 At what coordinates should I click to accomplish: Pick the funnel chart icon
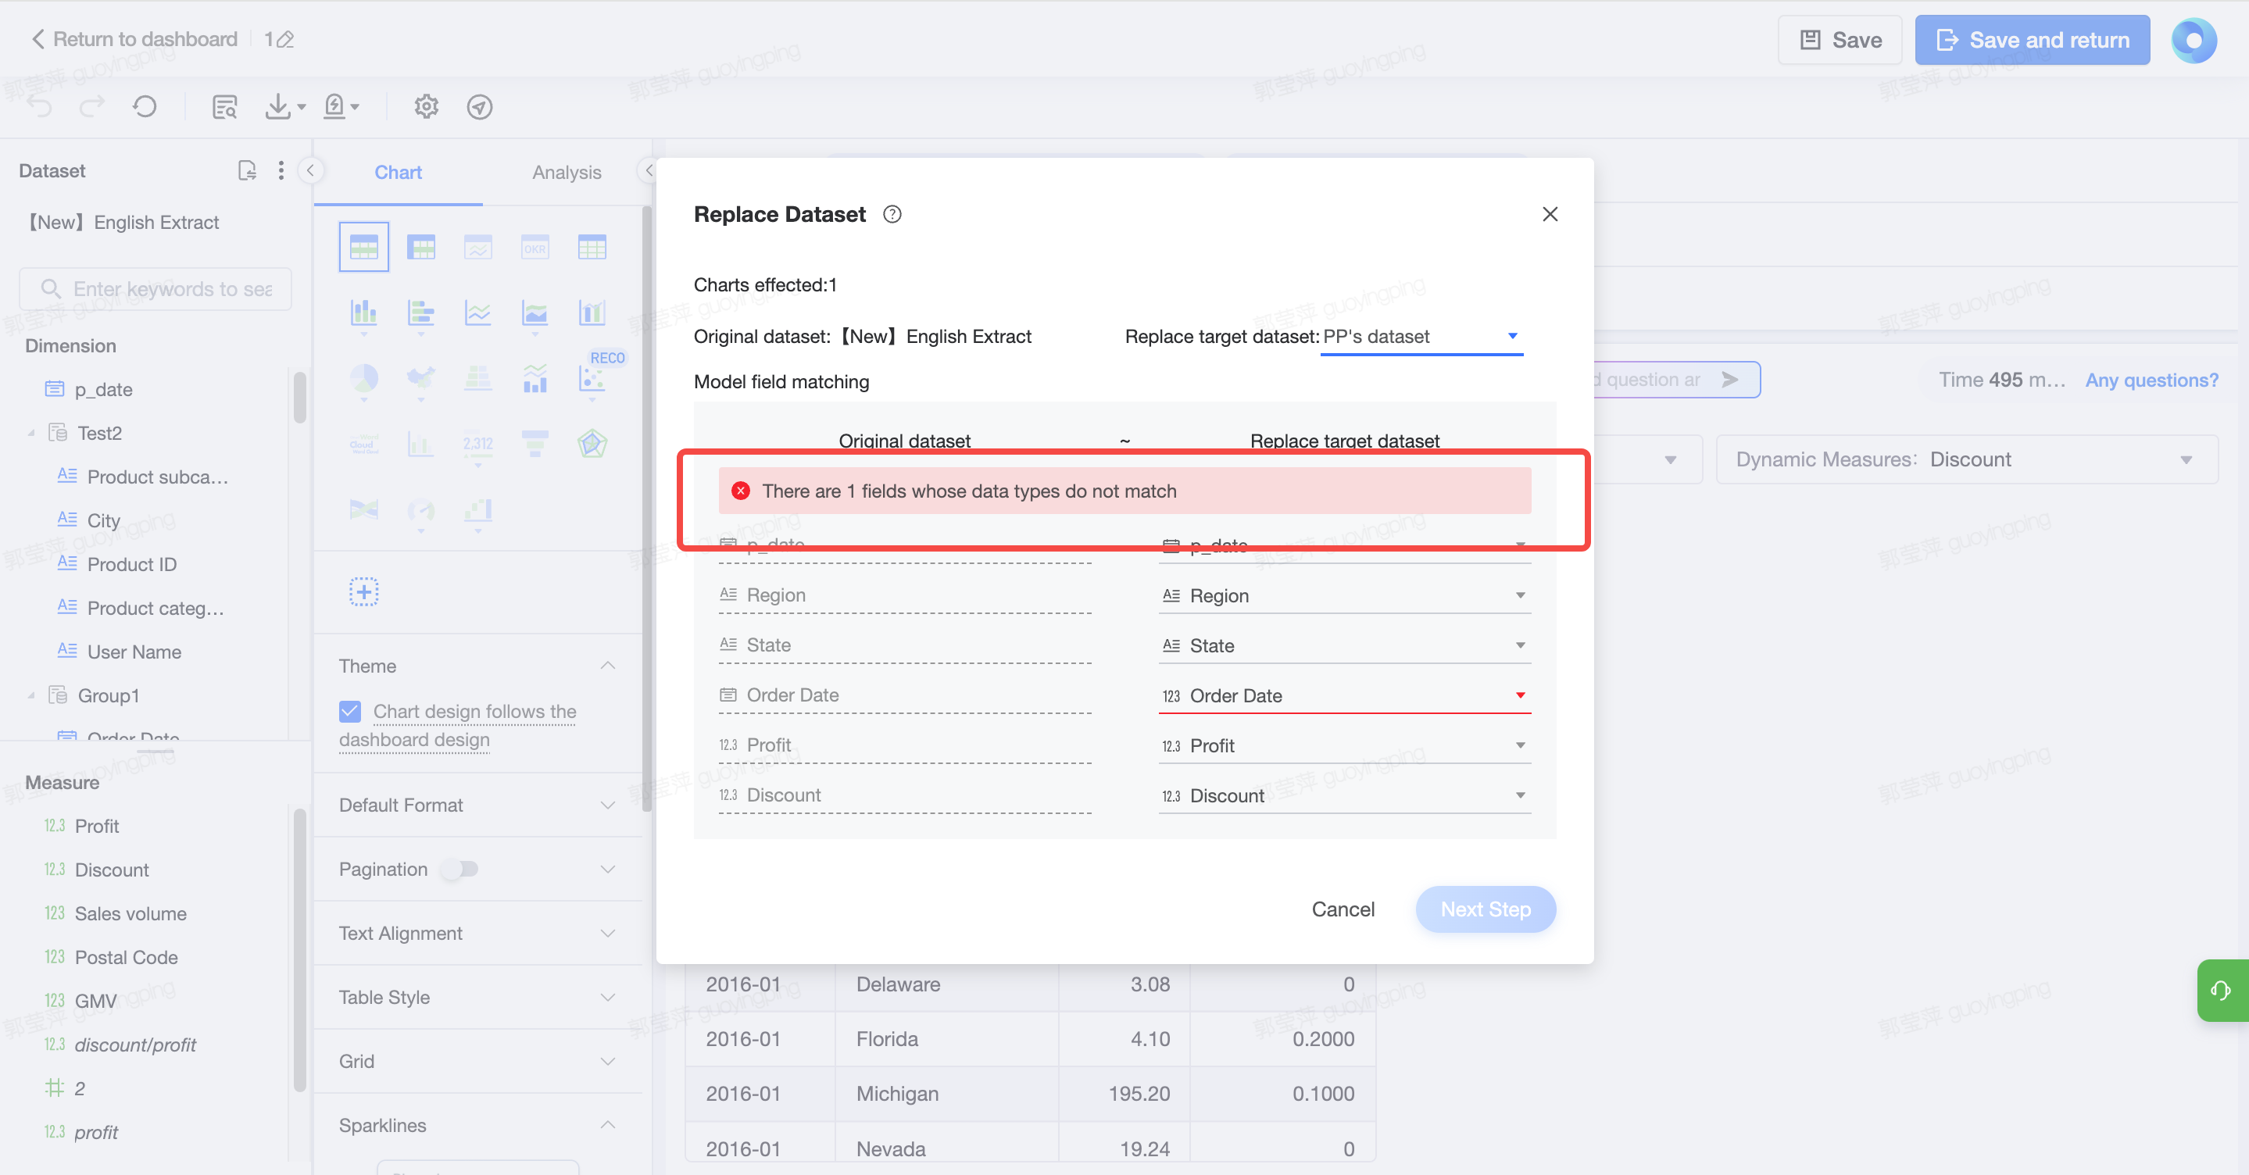(x=535, y=444)
